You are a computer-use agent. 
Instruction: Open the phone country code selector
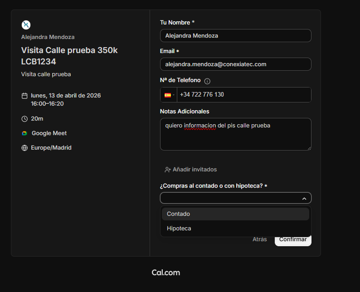(169, 95)
